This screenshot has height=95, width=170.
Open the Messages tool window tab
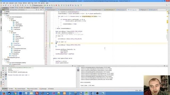(43, 89)
